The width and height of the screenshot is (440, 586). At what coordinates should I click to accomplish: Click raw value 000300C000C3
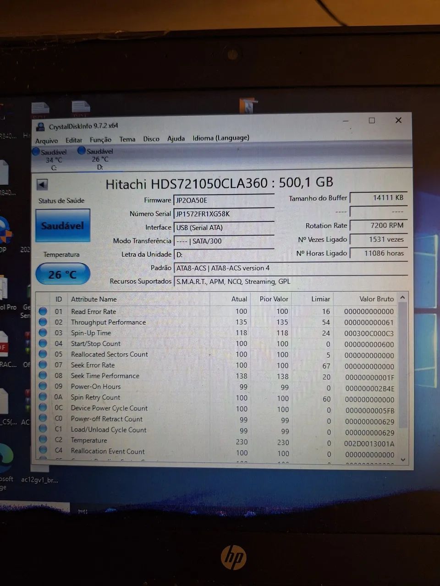369,333
